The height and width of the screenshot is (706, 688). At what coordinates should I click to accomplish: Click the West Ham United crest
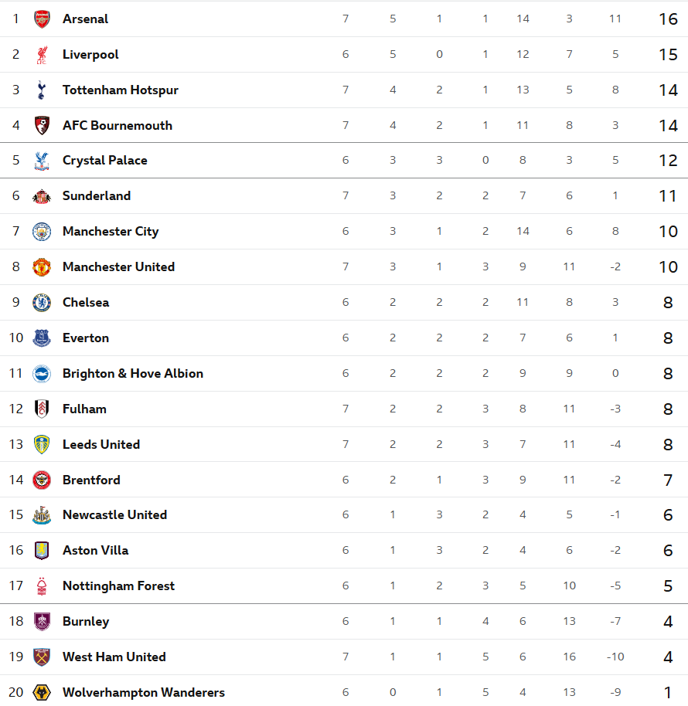pos(42,657)
